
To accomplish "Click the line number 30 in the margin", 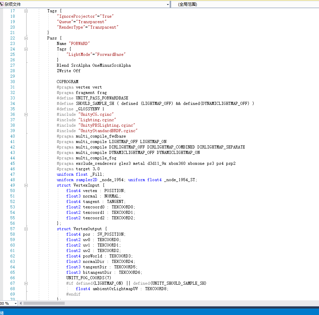I will (x=13, y=82).
